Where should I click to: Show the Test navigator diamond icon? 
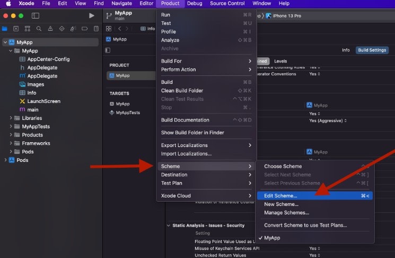pos(62,29)
